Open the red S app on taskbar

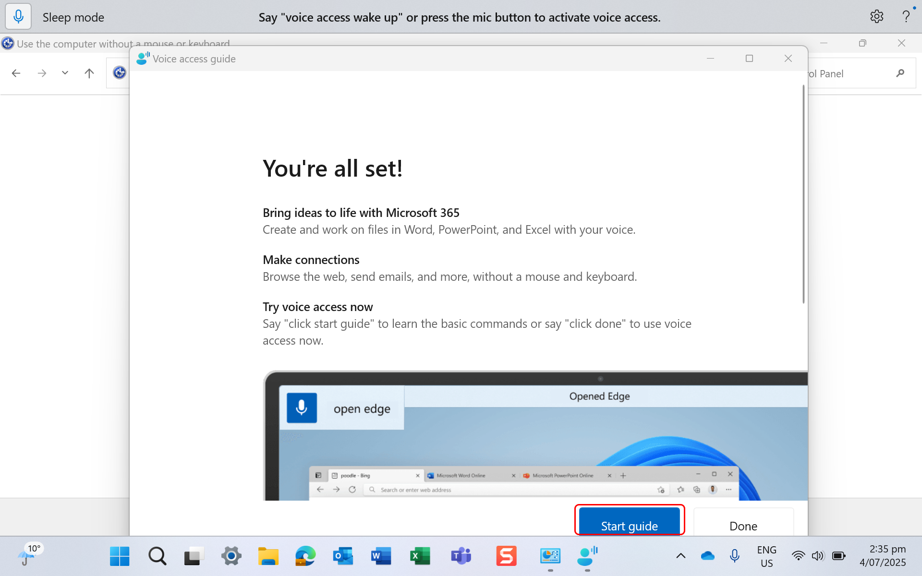[x=506, y=556]
